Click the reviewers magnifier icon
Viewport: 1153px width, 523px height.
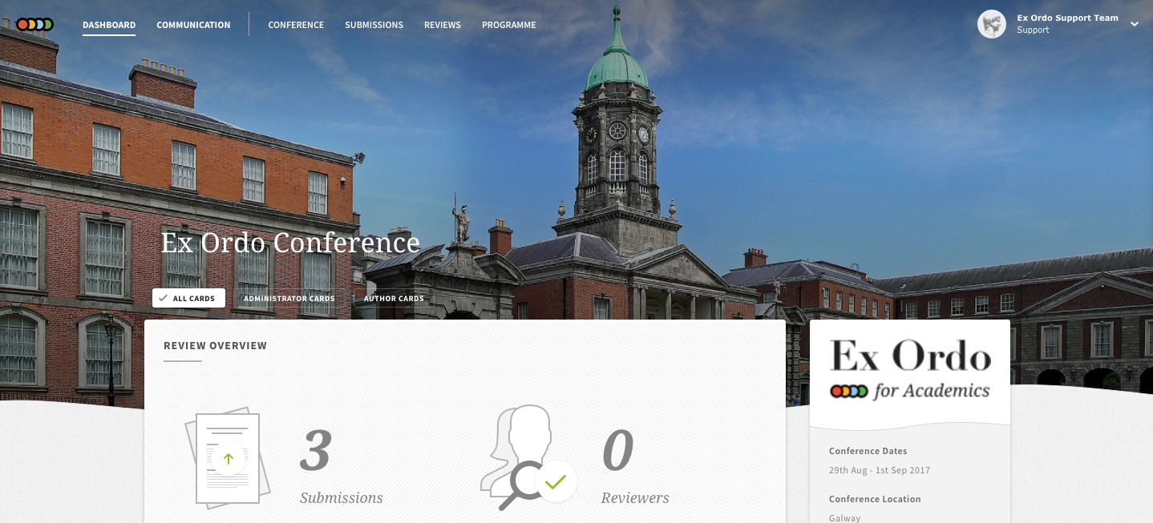(x=528, y=457)
